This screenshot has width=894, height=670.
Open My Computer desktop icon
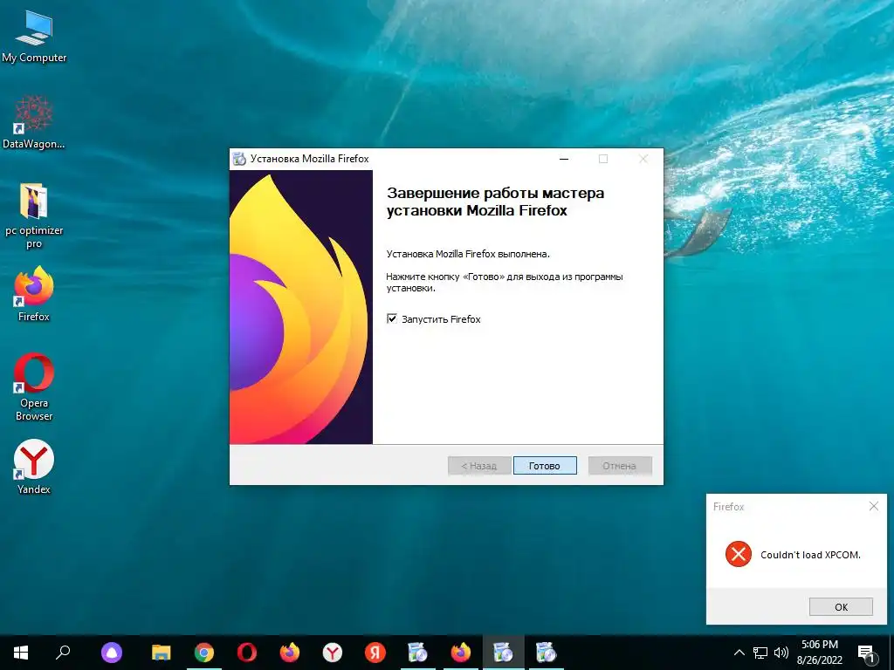tap(34, 37)
